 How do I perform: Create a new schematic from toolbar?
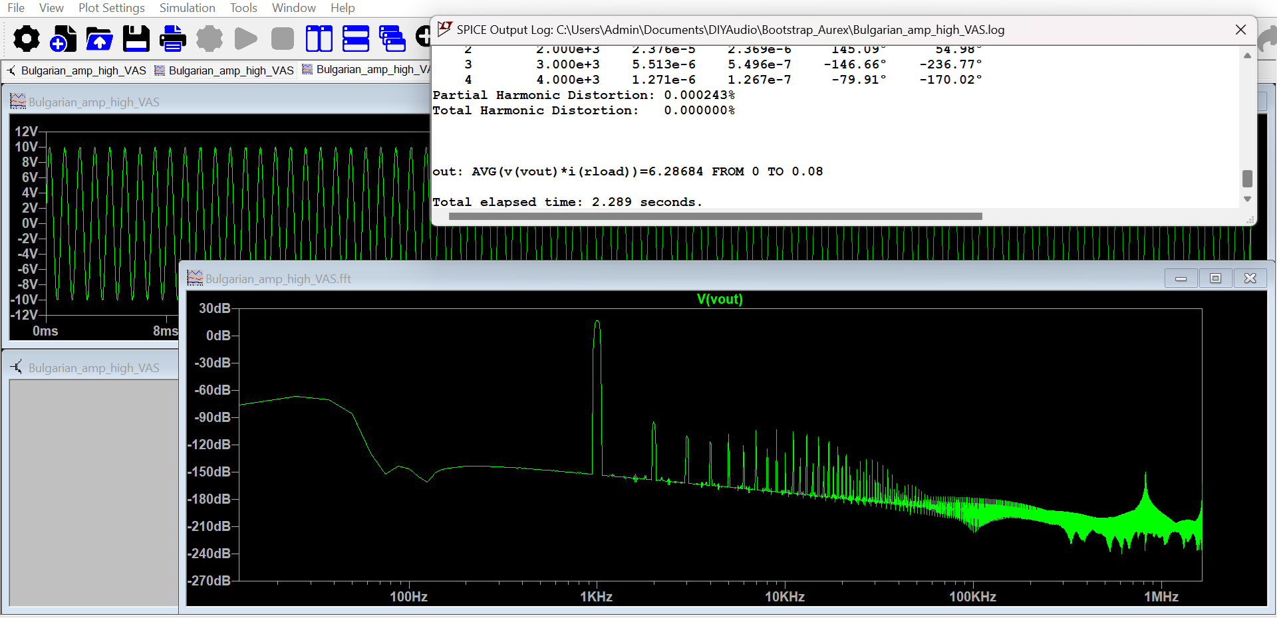[x=63, y=39]
